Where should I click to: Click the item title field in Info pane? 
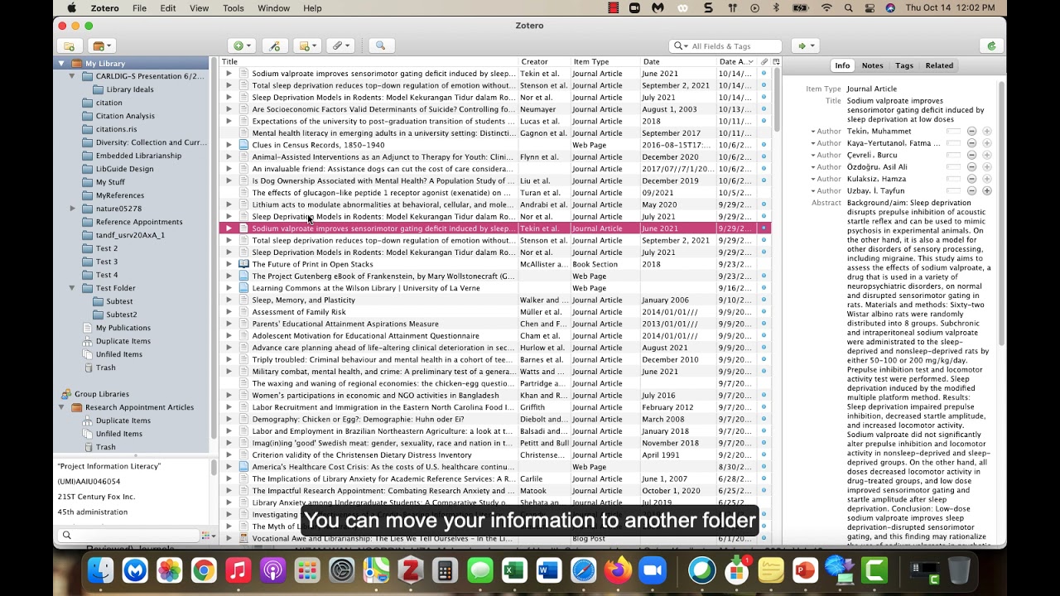tap(915, 110)
